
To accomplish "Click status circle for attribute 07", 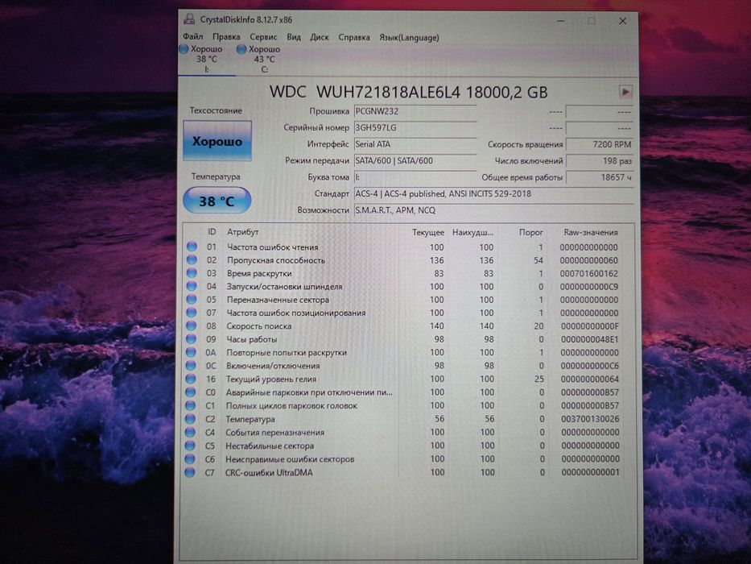I will click(192, 313).
